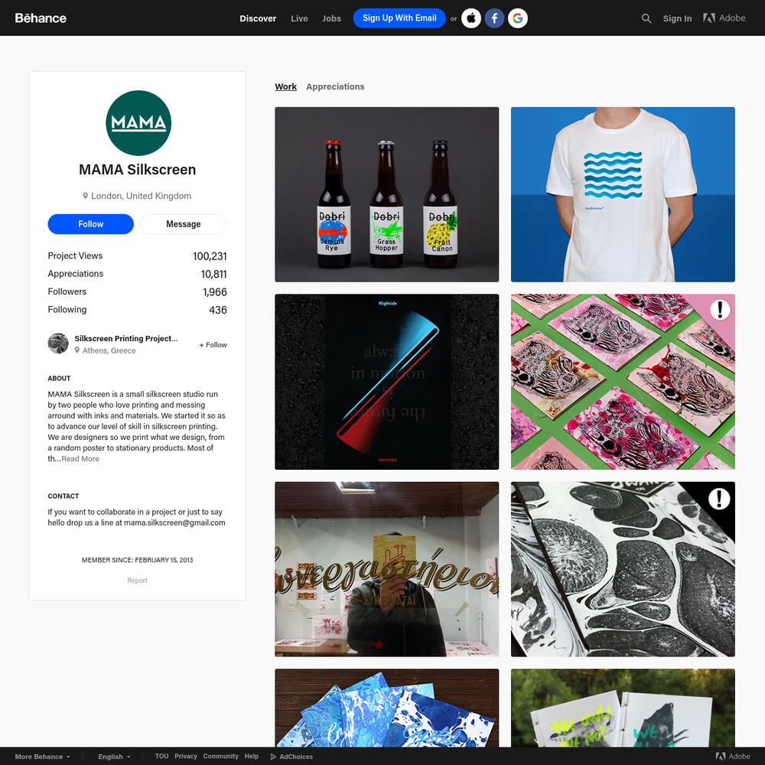Click the exclamation badge on pink rabbit prints
Screen dimensions: 765x765
(x=720, y=309)
